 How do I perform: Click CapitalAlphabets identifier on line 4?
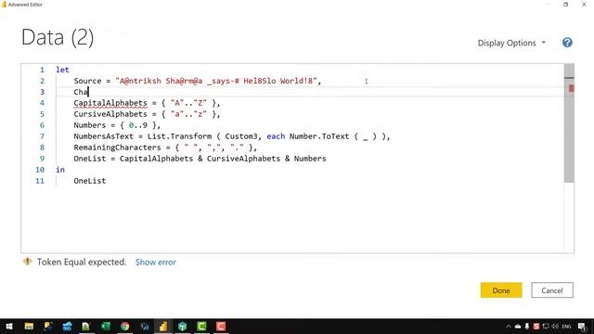[110, 103]
